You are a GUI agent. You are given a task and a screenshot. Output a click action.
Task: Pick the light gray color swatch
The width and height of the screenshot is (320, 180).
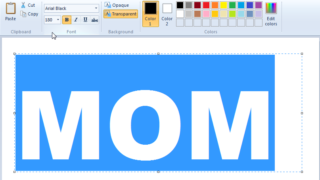click(189, 14)
